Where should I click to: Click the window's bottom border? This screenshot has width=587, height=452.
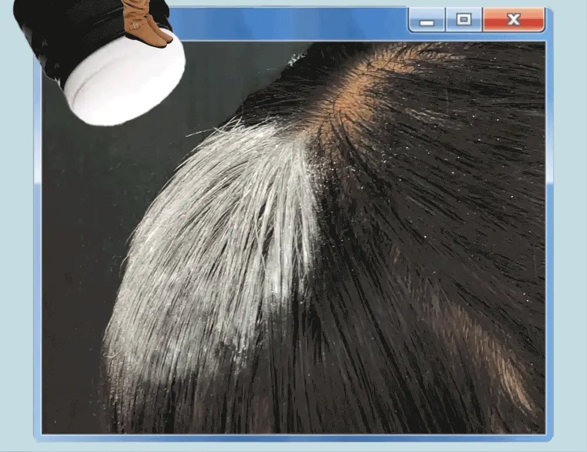(293, 438)
